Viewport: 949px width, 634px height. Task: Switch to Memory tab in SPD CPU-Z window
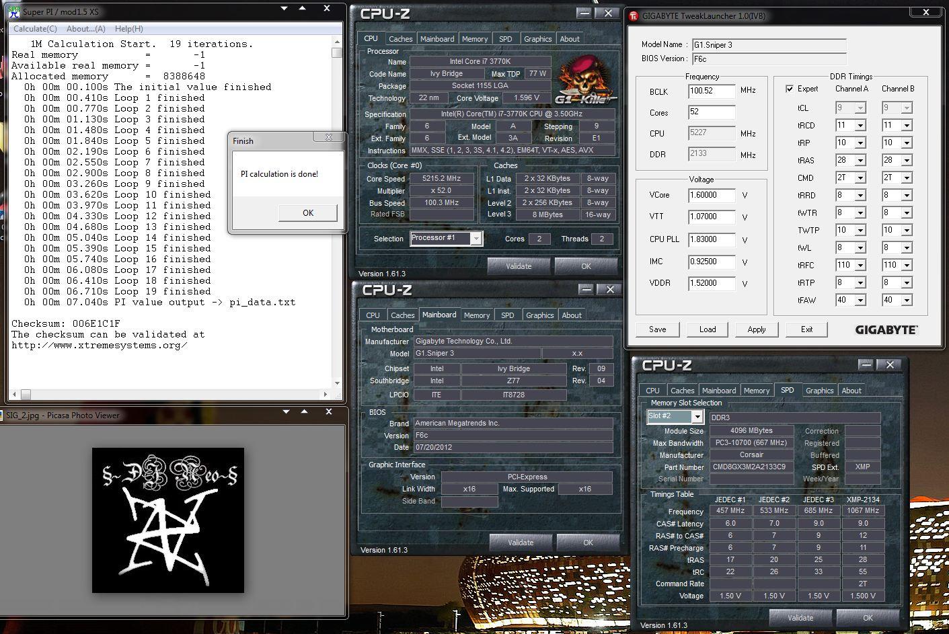coord(756,391)
